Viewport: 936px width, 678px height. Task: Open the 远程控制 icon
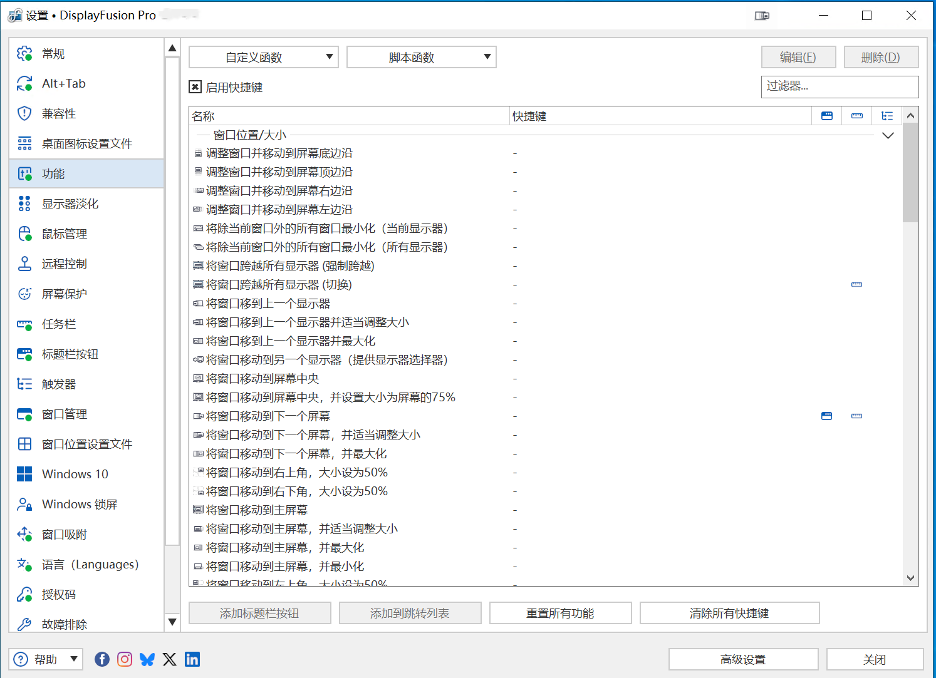pyautogui.click(x=24, y=264)
